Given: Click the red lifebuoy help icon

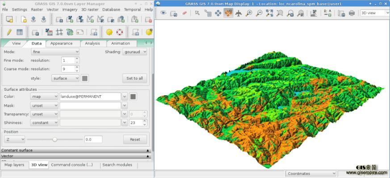Looking at the screenshot, I should pos(120,32).
